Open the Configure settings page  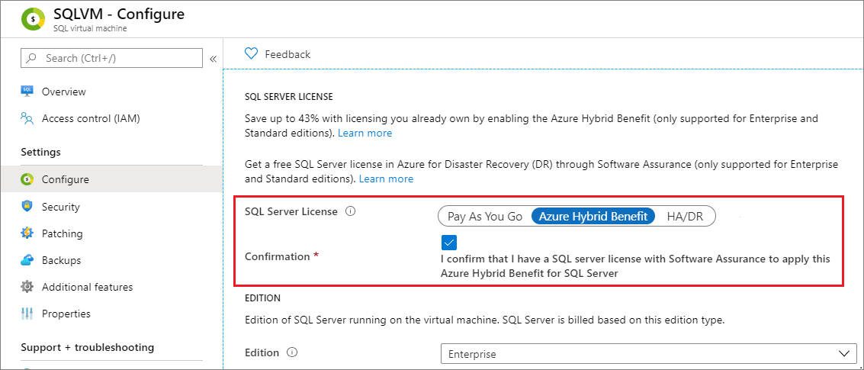point(66,180)
